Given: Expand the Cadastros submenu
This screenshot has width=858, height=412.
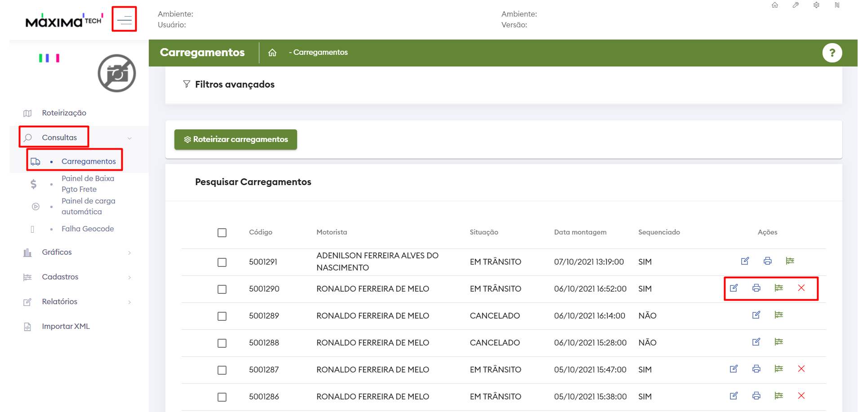Looking at the screenshot, I should coord(60,277).
